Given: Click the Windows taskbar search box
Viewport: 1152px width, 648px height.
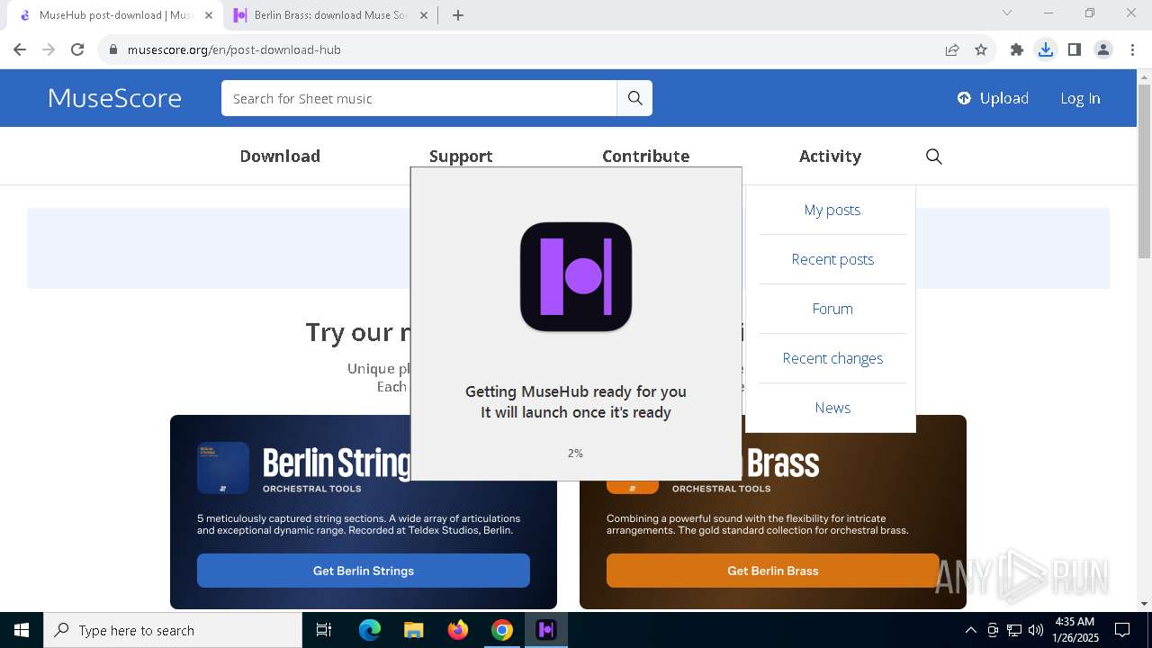Looking at the screenshot, I should coord(173,630).
